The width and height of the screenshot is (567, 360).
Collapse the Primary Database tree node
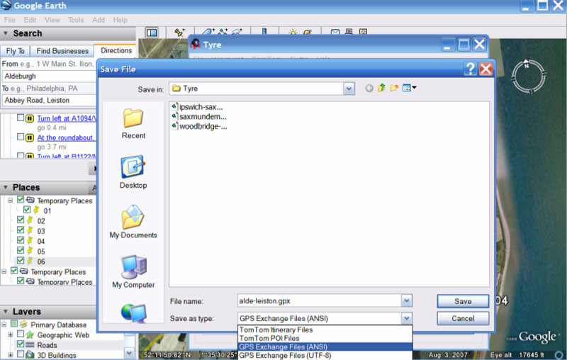(x=4, y=325)
